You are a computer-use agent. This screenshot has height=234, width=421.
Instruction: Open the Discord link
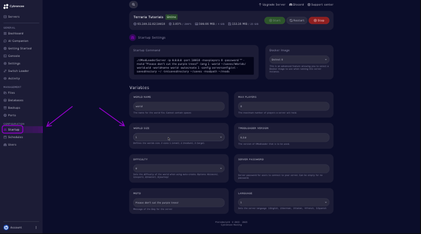coord(296,5)
